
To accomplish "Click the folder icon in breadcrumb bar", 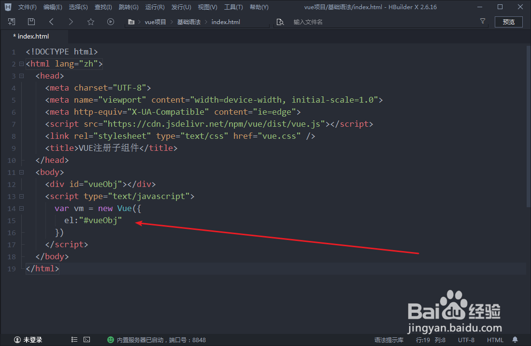I will tap(131, 22).
